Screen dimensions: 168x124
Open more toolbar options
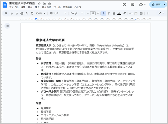tap(148, 13)
